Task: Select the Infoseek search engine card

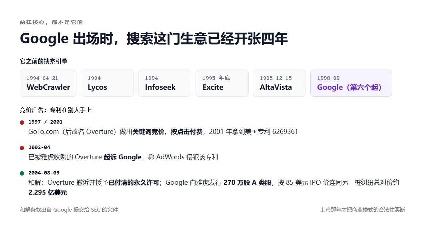Action: point(165,83)
